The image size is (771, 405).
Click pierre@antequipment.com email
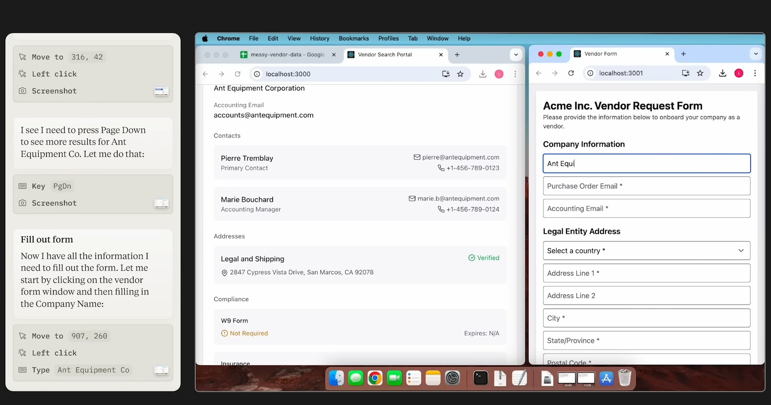coord(461,157)
